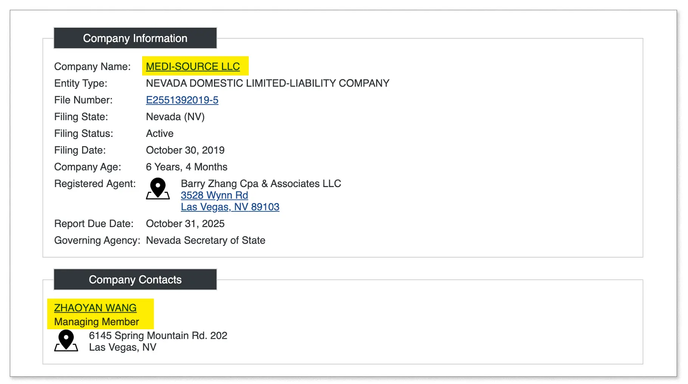This screenshot has width=688, height=384.
Task: Click the Nevada (NV) filing state value
Action: click(175, 117)
